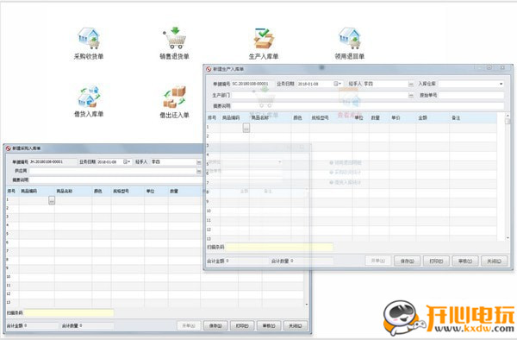Click 经手人 field in 生产入库单 window

(386, 85)
